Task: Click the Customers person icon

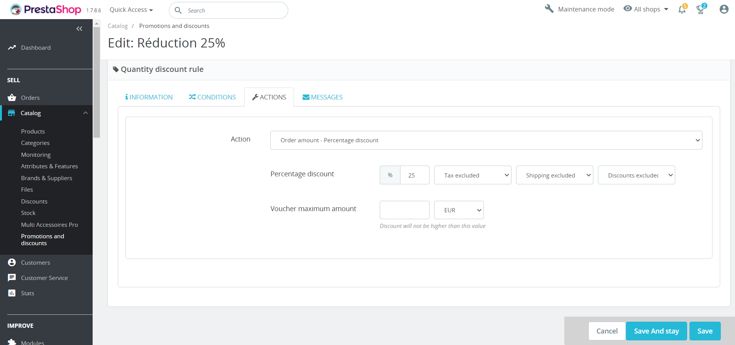Action: (12, 262)
